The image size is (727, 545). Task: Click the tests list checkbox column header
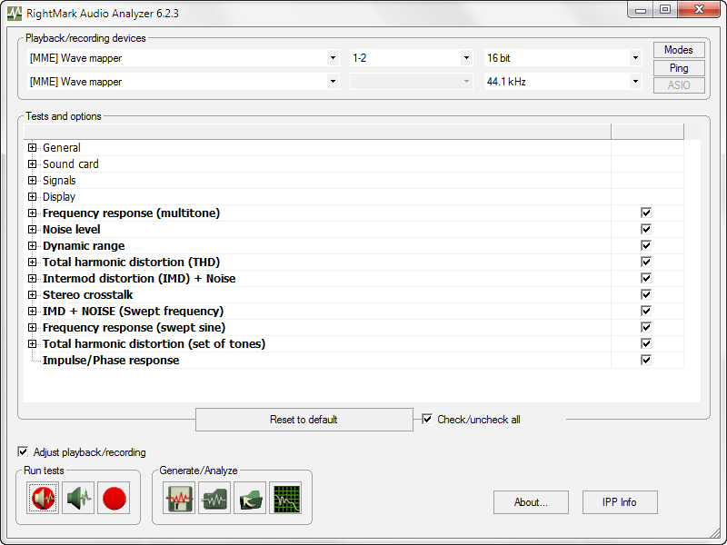[647, 132]
